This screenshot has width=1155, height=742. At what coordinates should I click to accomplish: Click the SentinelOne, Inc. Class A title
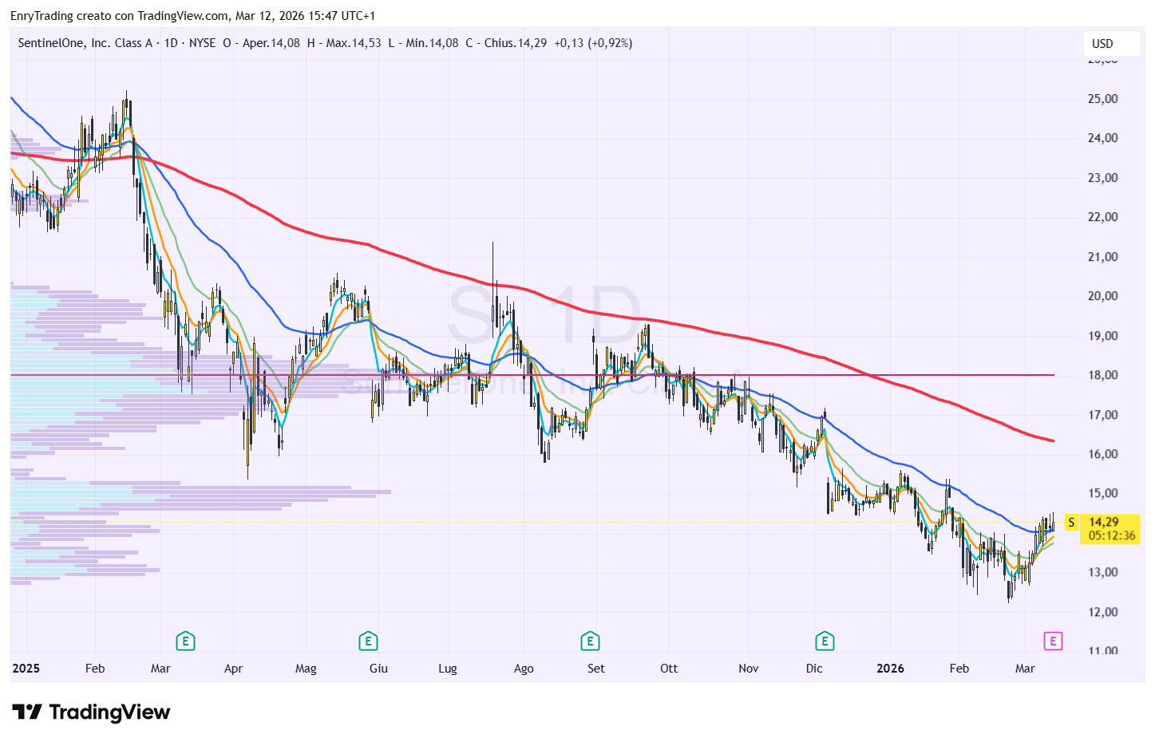pos(85,43)
